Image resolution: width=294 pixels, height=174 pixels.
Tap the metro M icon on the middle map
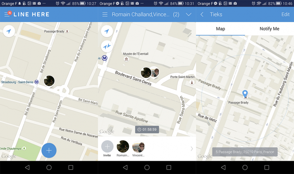click(x=105, y=58)
